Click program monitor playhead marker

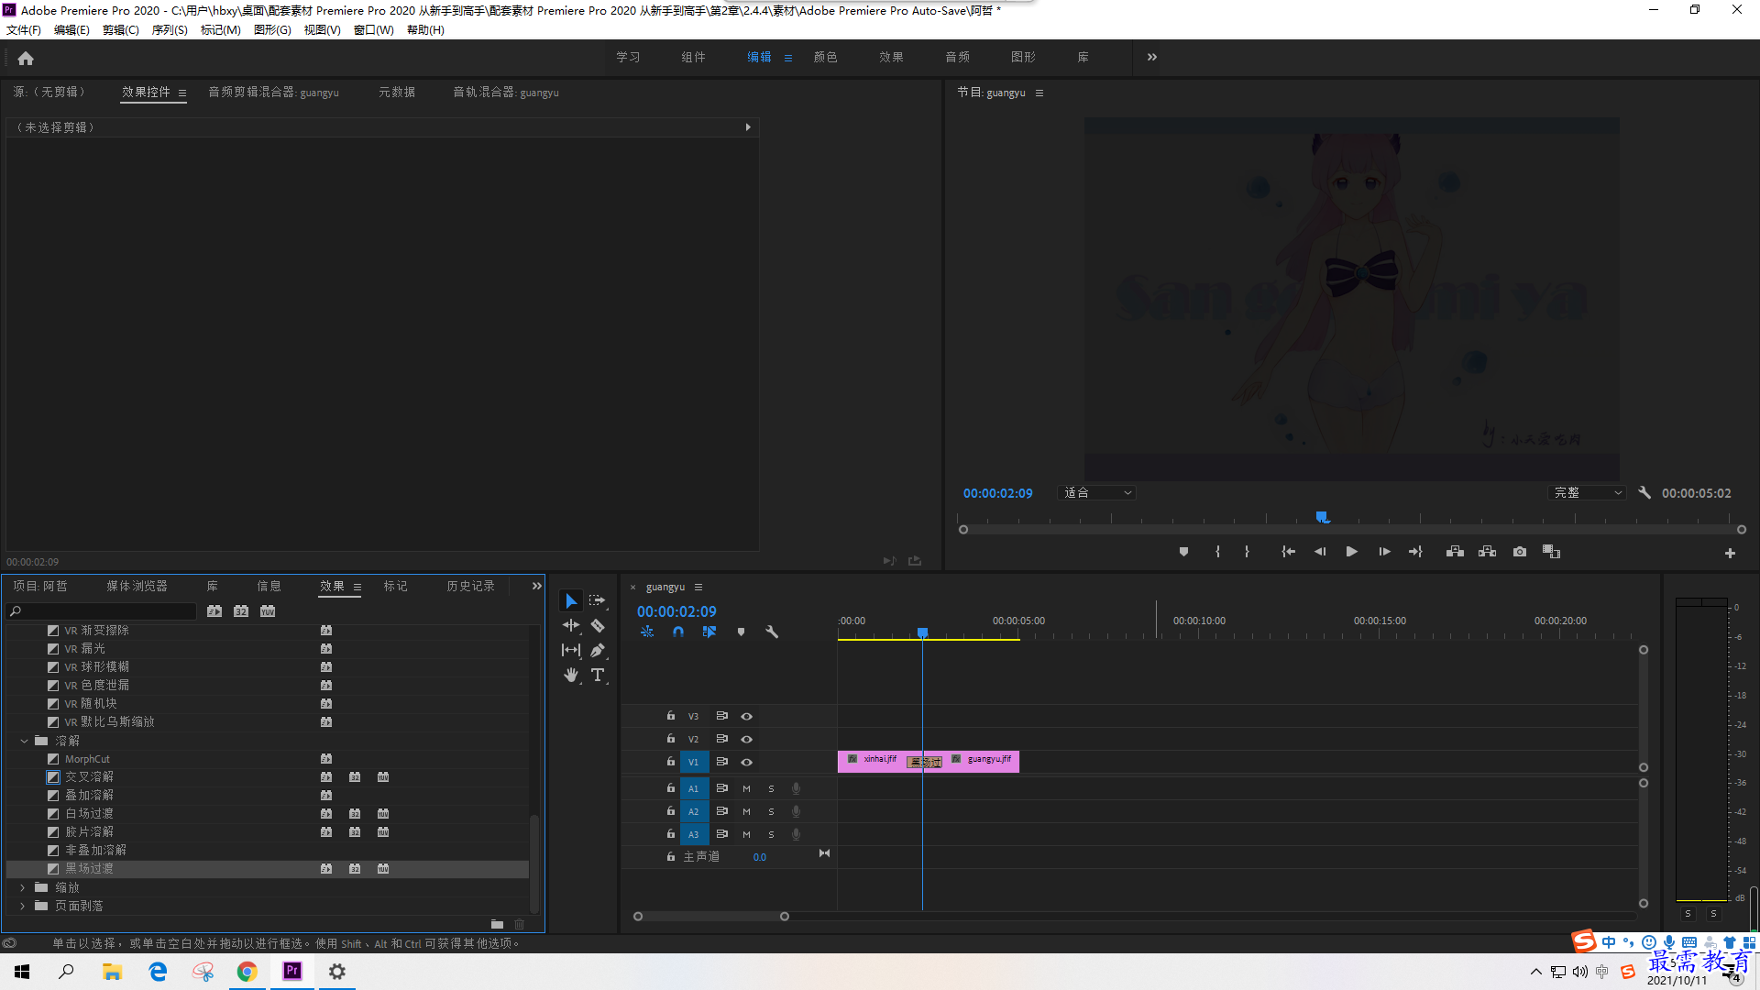[x=1323, y=517]
